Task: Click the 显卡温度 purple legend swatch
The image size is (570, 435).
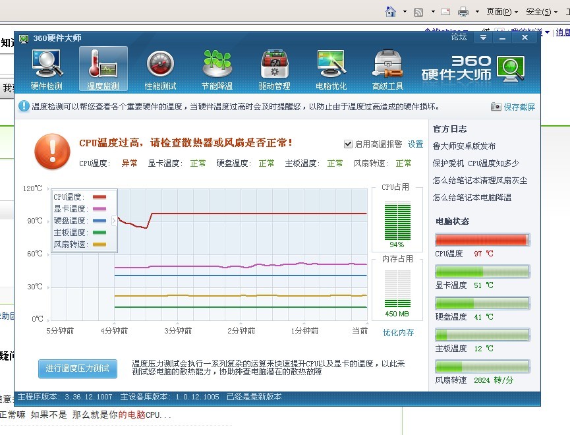Action: point(100,209)
